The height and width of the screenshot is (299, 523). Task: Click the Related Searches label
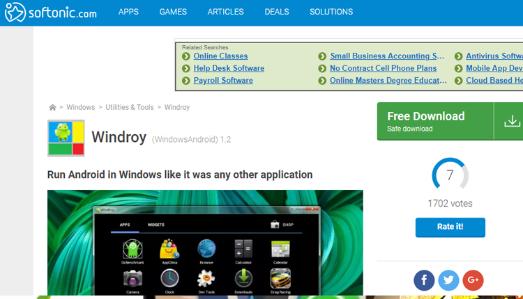click(205, 47)
